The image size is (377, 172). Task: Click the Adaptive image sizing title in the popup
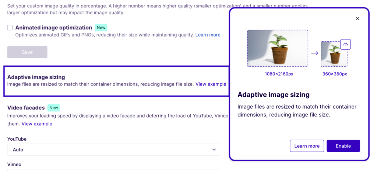click(x=274, y=95)
